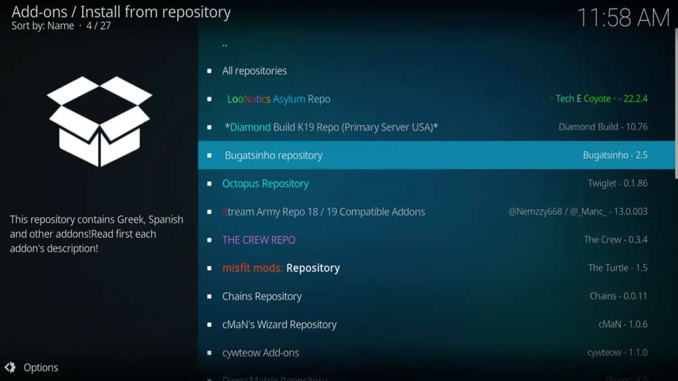Open Chains Repository
Image resolution: width=678 pixels, height=381 pixels.
tap(437, 296)
